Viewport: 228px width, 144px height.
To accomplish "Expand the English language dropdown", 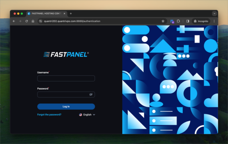I will point(87,115).
